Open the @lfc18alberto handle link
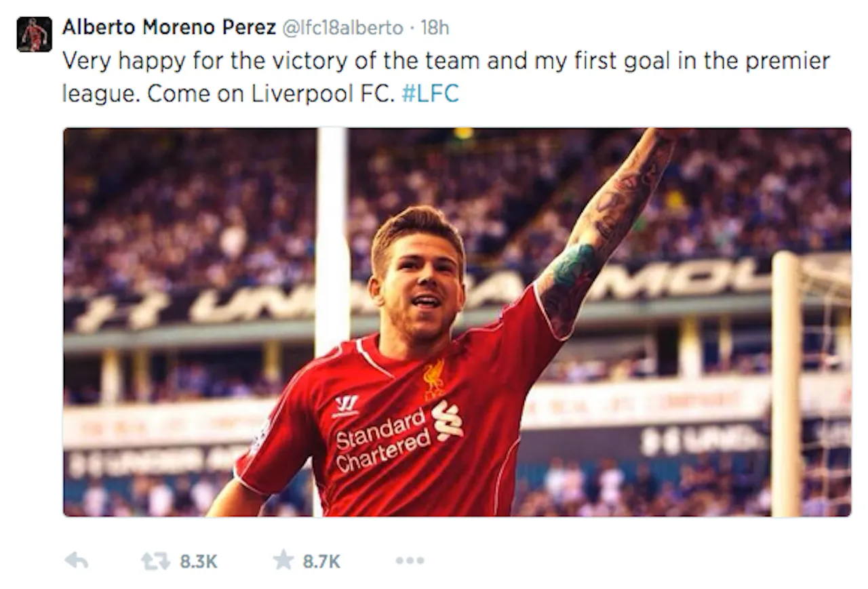Viewport: 868px width, 589px height. click(x=342, y=28)
